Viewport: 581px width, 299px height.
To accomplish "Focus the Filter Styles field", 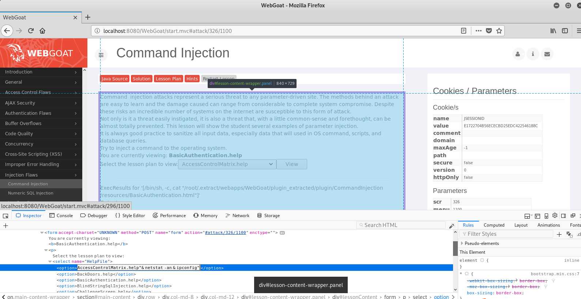I will click(506, 234).
